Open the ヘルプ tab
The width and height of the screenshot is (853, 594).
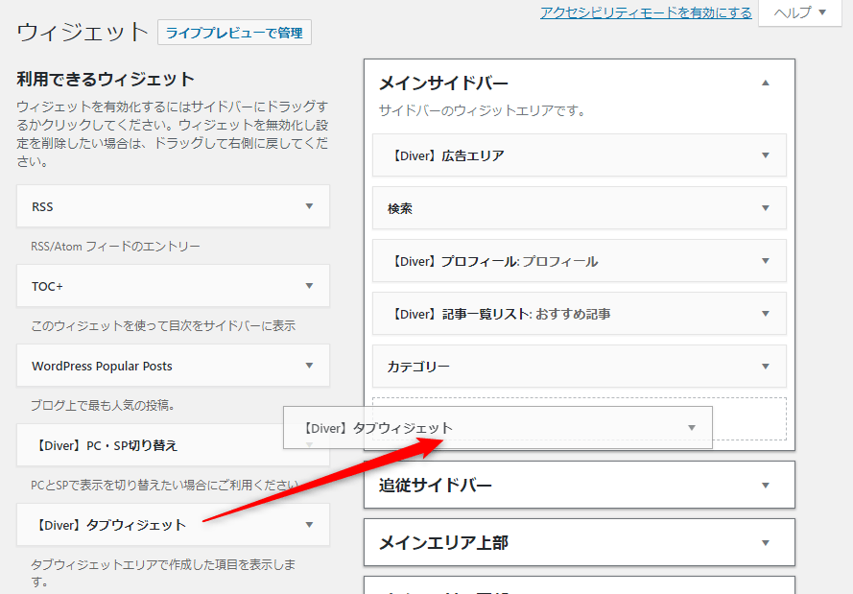(x=799, y=12)
